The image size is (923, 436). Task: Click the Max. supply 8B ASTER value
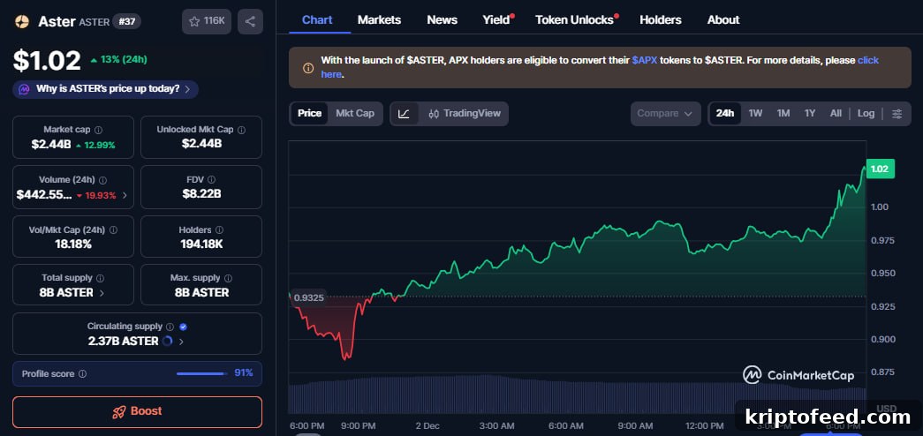click(x=201, y=292)
